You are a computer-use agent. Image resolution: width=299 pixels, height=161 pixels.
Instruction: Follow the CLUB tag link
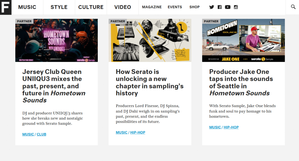click(41, 134)
